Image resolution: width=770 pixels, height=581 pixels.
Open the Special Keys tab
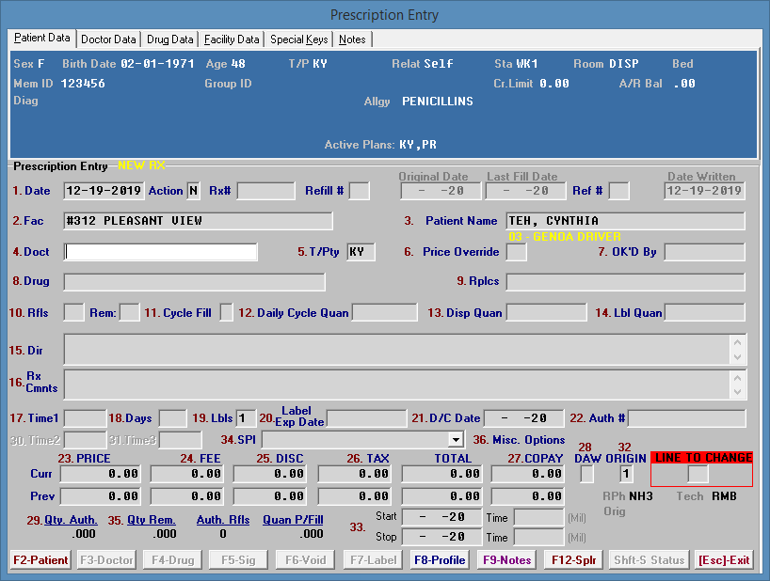coord(299,39)
